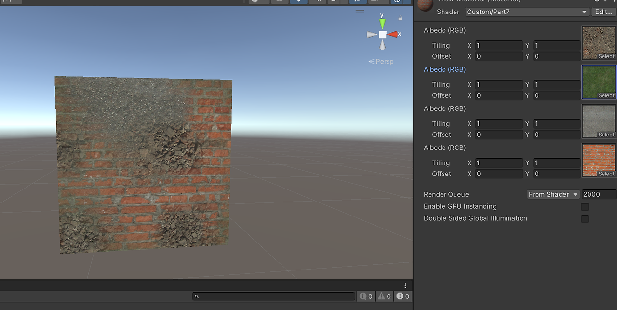Screen dimensions: 617x310
Task: Click Offset Y field of the brick Albedo texture
Action: 557,174
